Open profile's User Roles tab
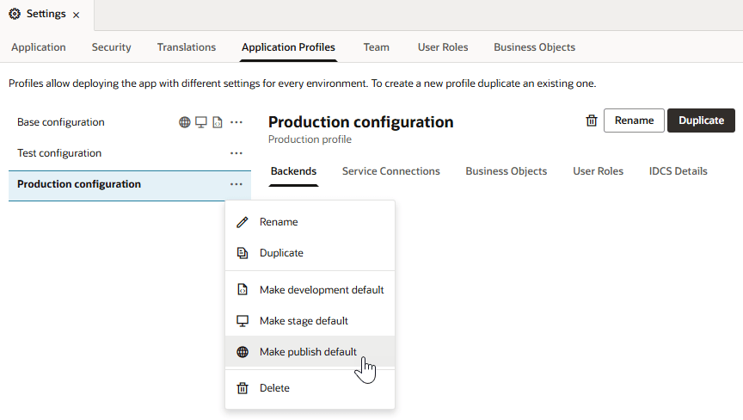 598,171
